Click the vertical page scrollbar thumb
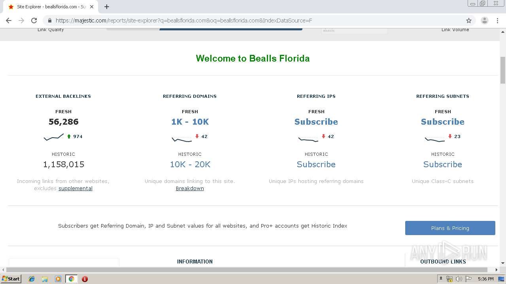Screen dimensions: 506x284 pos(503,70)
